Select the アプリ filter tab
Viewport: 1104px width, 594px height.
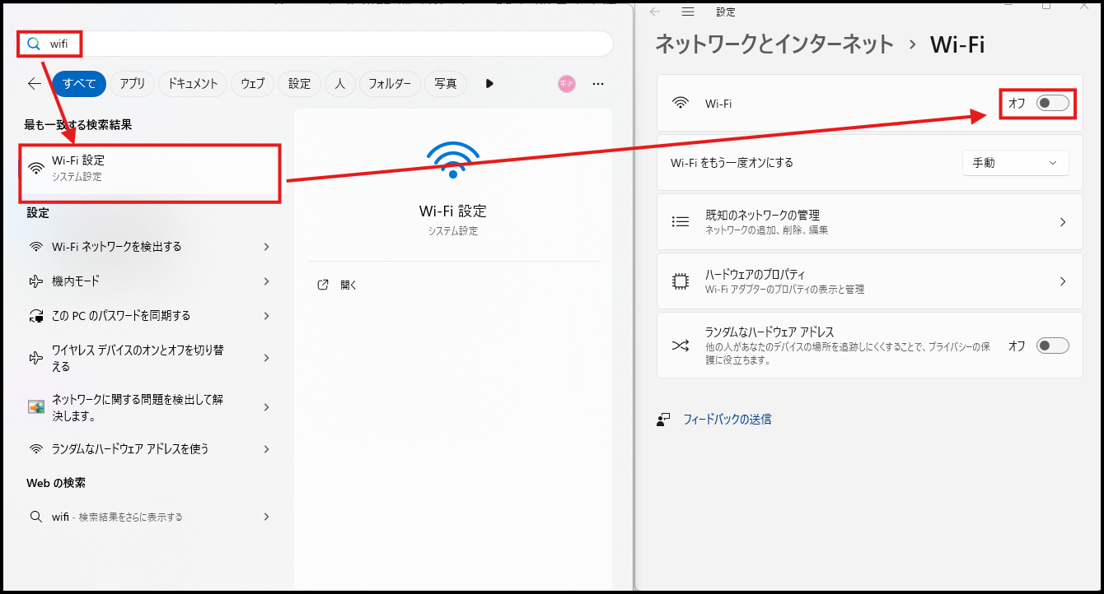[132, 83]
